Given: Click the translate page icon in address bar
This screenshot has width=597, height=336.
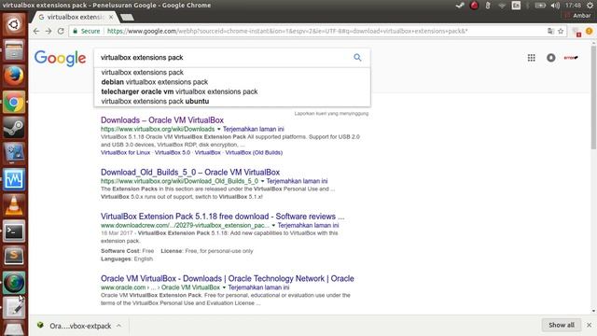Looking at the screenshot, I should [x=550, y=31].
